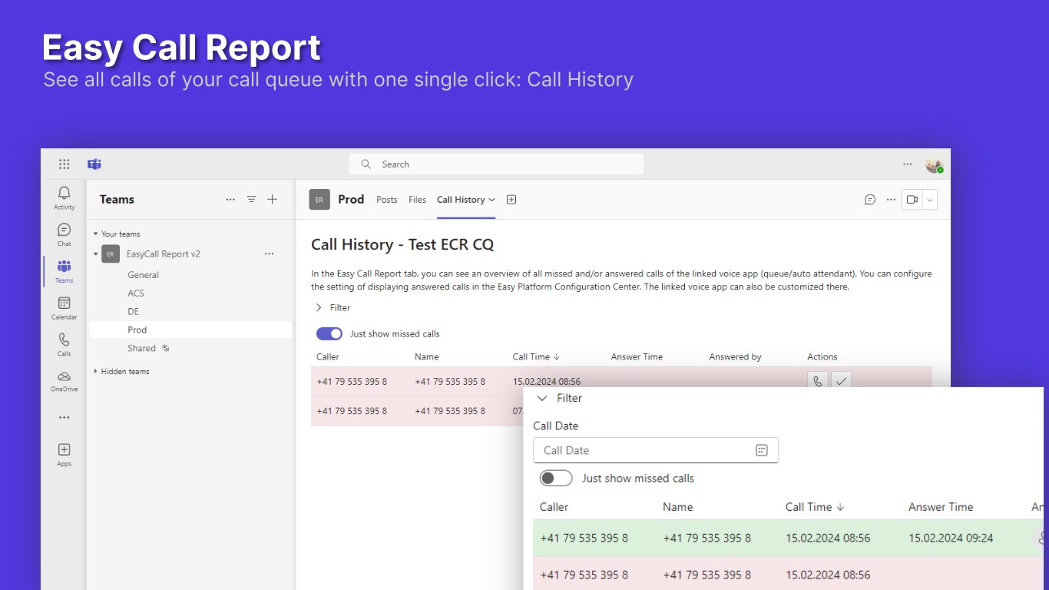The width and height of the screenshot is (1049, 590).
Task: Expand the Filter section in Call History
Action: (333, 307)
